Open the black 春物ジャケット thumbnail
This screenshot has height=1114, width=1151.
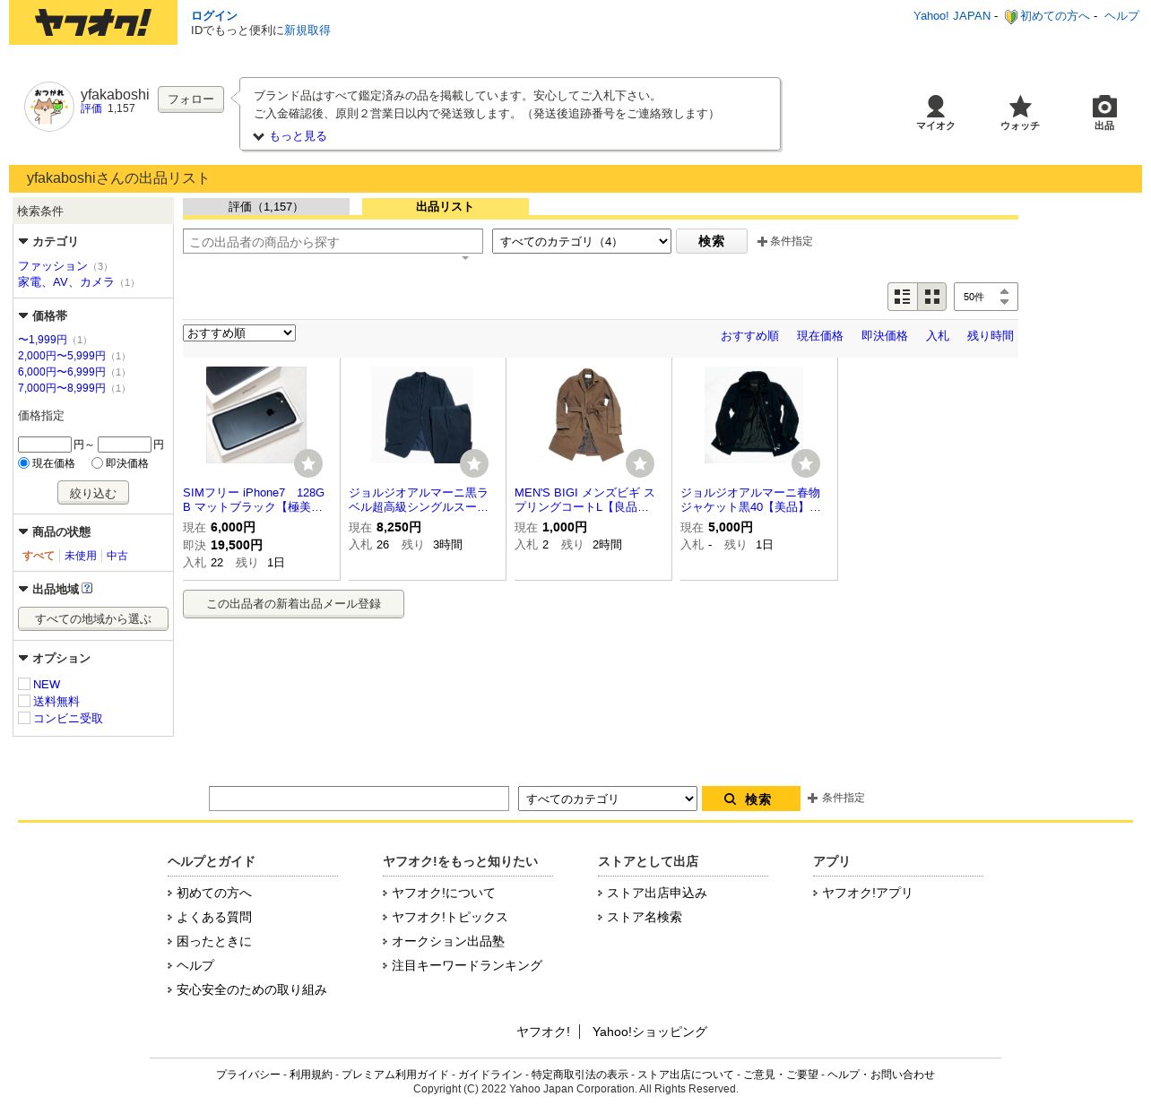click(754, 415)
